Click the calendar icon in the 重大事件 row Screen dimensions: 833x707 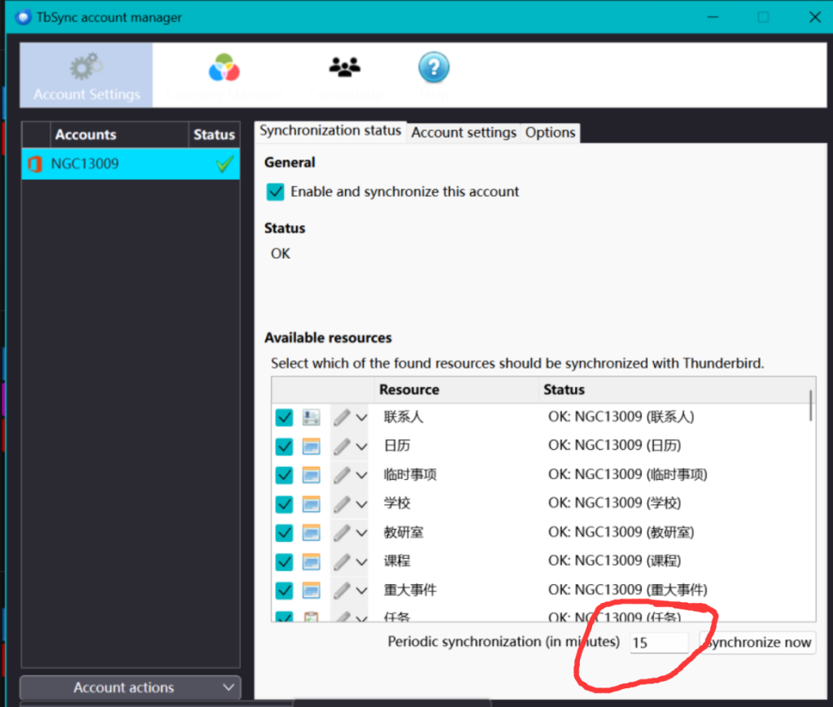tap(312, 590)
